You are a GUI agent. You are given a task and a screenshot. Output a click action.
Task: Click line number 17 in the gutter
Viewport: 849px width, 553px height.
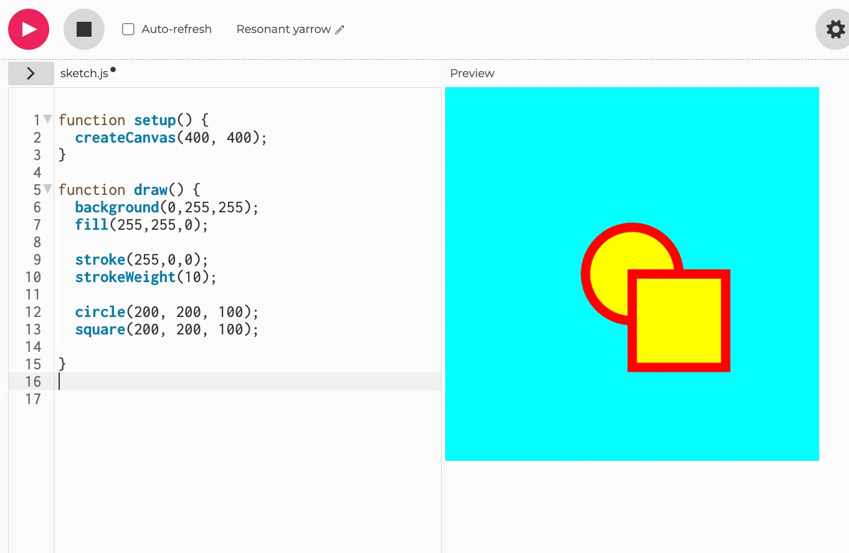pyautogui.click(x=33, y=399)
